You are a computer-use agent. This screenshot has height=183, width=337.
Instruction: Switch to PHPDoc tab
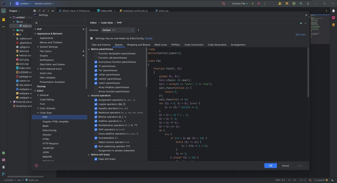(x=176, y=45)
